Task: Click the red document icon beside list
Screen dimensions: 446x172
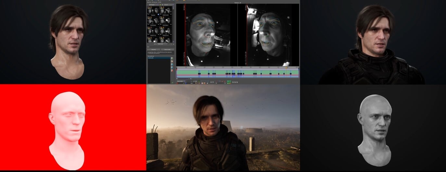Action: tap(172, 70)
